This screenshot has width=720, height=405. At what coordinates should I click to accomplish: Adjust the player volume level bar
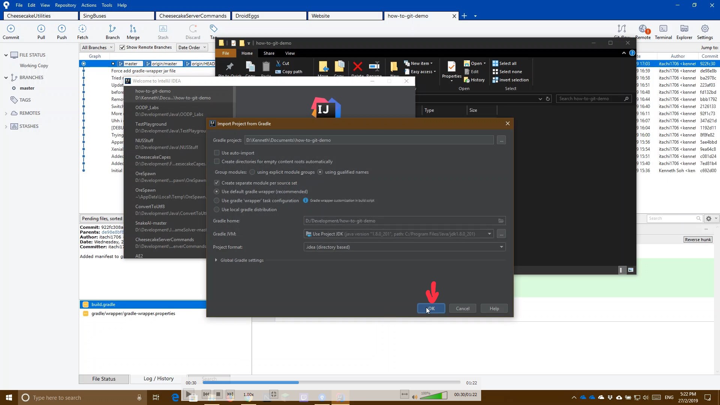pos(434,395)
